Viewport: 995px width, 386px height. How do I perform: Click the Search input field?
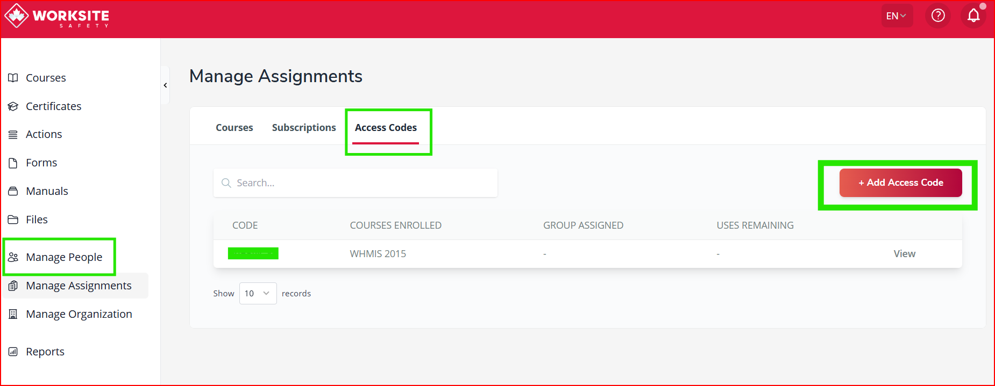(355, 183)
